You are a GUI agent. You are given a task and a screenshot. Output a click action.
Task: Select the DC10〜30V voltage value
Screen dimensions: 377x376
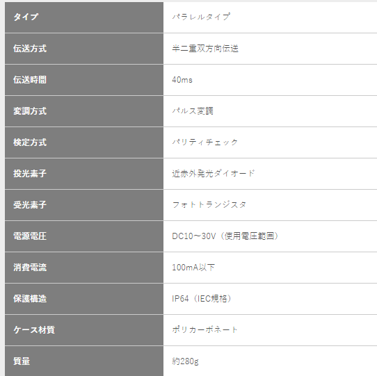(194, 236)
